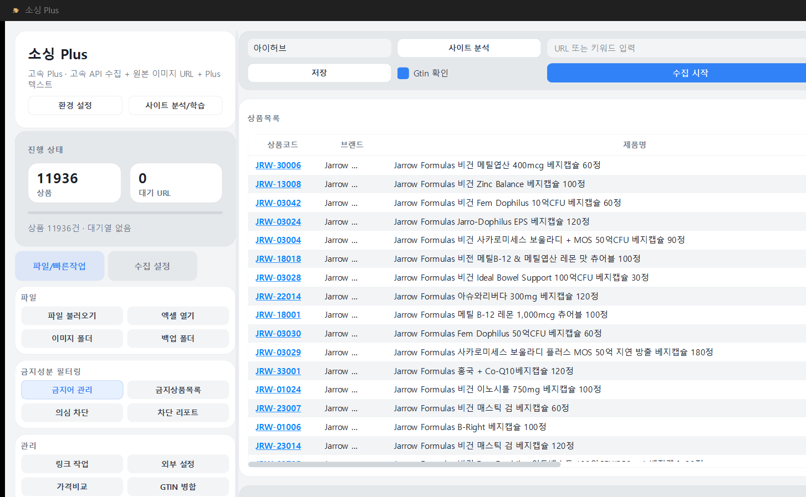
Task: Open product link JRW-03004
Action: pos(278,240)
